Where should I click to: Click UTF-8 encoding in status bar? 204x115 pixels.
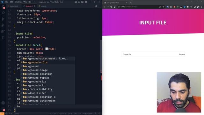tap(70, 114)
